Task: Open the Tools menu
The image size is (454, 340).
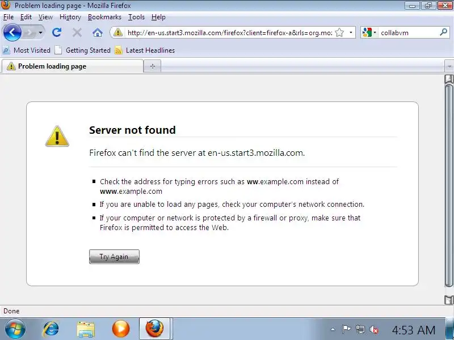Action: click(136, 17)
